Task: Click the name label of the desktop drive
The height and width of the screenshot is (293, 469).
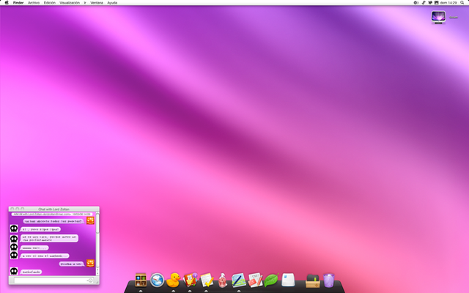Action: (454, 18)
